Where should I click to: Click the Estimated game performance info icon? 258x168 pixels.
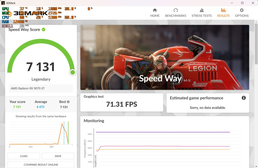tap(244, 98)
